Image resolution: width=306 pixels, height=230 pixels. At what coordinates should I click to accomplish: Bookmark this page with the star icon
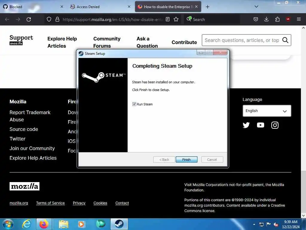point(176,19)
